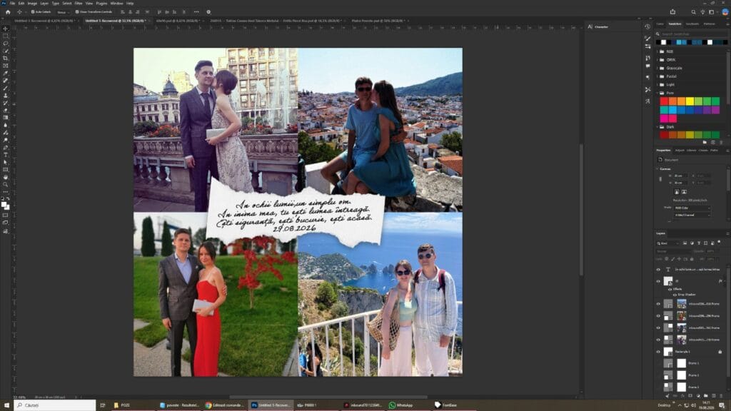Open the search icon at top right
Screen dimensions: 731x411
click(693, 12)
